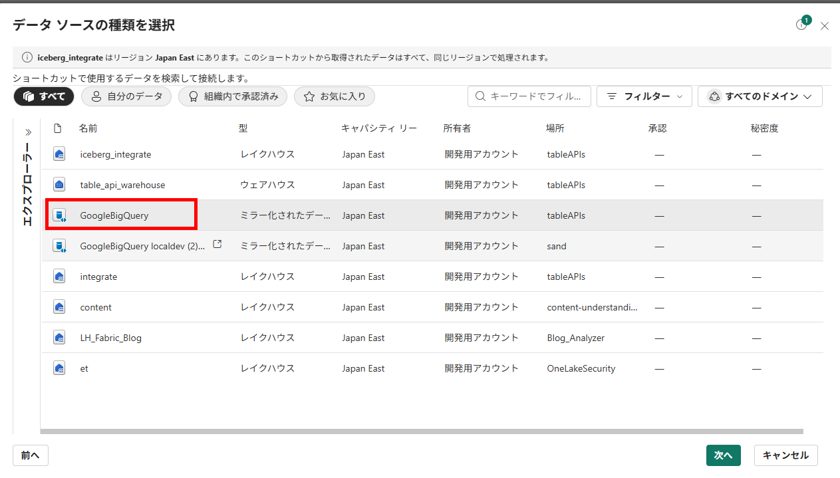Viewport: 840px width, 478px height.
Task: Sort by the キャパシティ リー column header
Action: 379,128
